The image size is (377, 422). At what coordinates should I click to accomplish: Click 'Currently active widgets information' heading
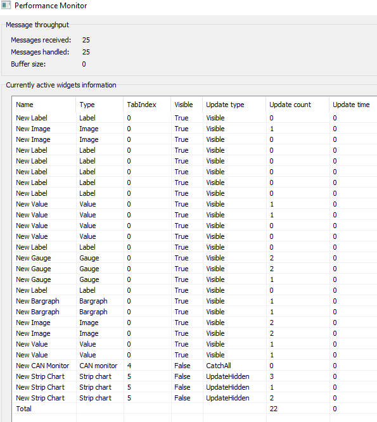pos(61,85)
